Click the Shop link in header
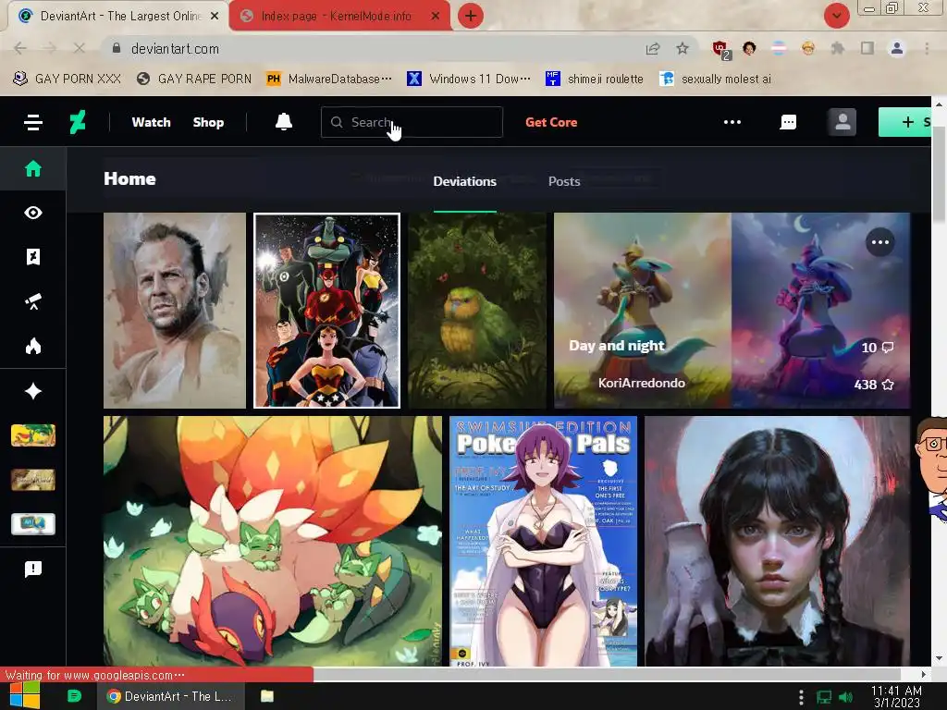The image size is (947, 710). (x=208, y=123)
